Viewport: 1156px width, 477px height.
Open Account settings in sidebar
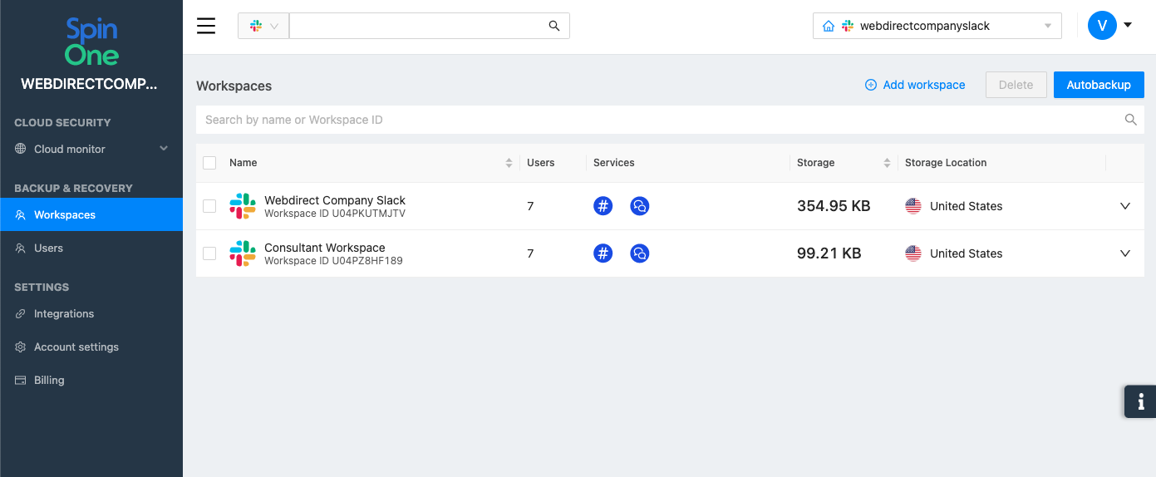pos(76,347)
